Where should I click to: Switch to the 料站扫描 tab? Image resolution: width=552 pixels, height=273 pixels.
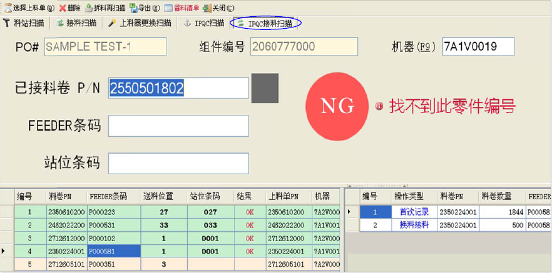tap(24, 23)
